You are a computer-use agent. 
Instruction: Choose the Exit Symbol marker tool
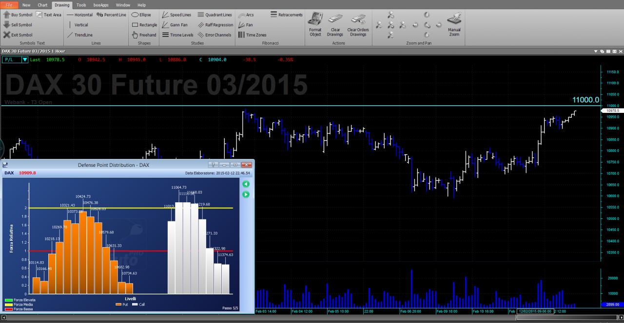(x=18, y=35)
